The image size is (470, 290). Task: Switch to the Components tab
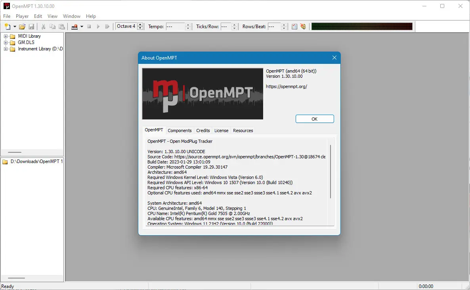(x=180, y=131)
